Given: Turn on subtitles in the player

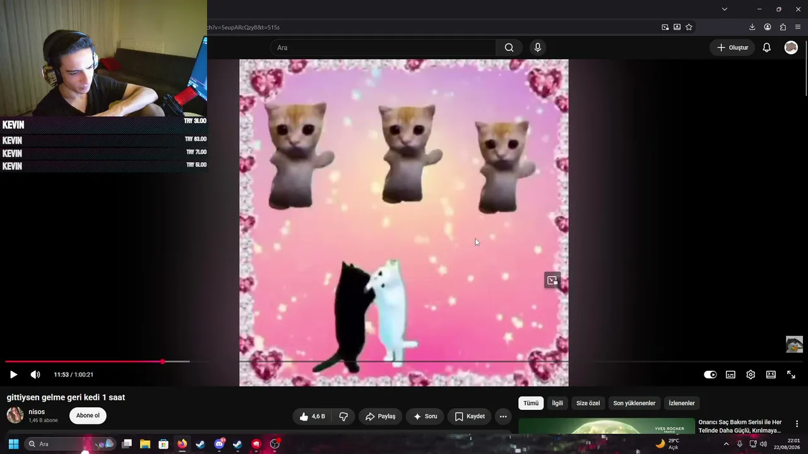Looking at the screenshot, I should pos(730,375).
